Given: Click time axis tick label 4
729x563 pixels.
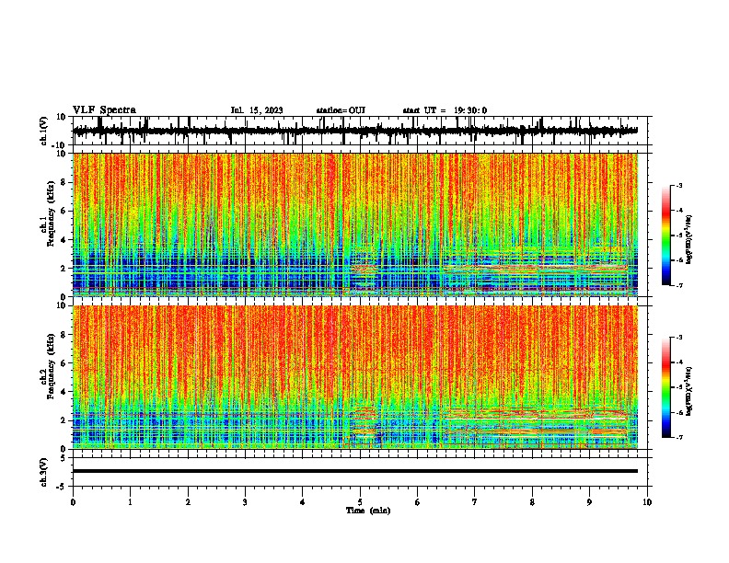Looking at the screenshot, I should (303, 502).
